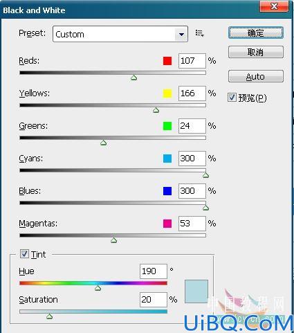Select the Blues percentage field
Viewport: 294px width, 333px height.
click(x=192, y=191)
